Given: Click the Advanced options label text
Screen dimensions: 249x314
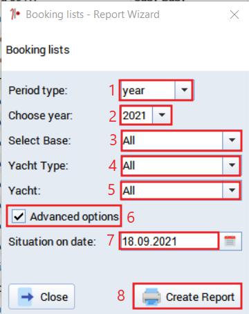Looking at the screenshot, I should pyautogui.click(x=74, y=216).
